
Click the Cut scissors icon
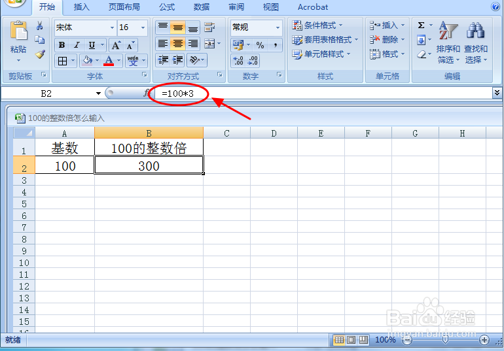pos(39,25)
